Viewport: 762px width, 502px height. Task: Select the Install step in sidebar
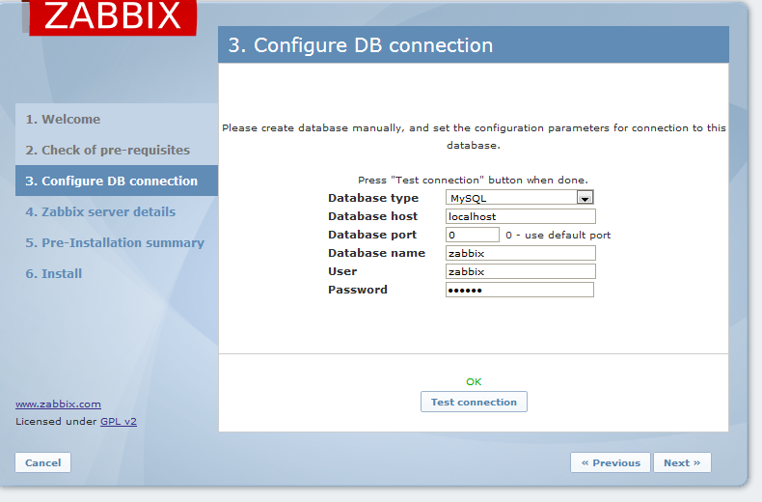coord(54,274)
